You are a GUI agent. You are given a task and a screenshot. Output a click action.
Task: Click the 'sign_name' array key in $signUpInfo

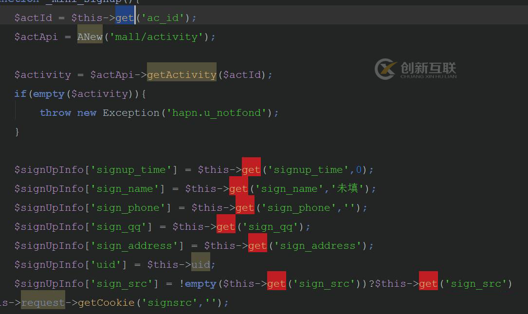coord(125,188)
